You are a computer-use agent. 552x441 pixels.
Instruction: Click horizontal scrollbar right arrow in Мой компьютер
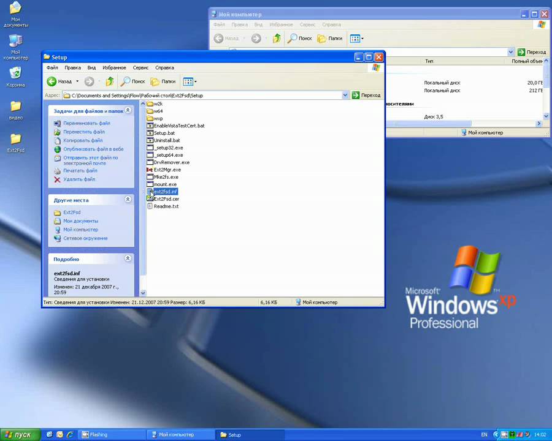click(x=539, y=124)
